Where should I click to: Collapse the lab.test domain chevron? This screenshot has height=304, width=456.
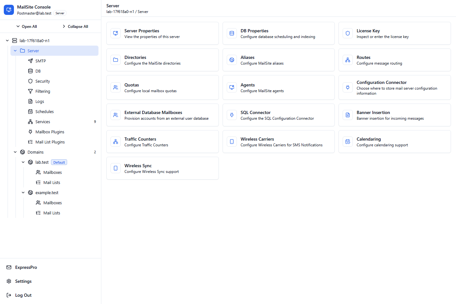(x=23, y=162)
